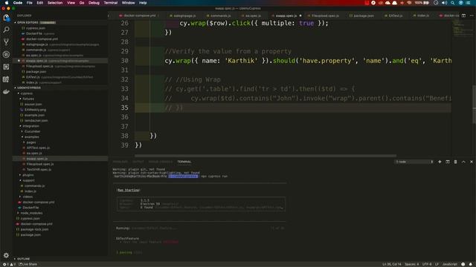Click the editor horizontal scrollbar

(266, 156)
